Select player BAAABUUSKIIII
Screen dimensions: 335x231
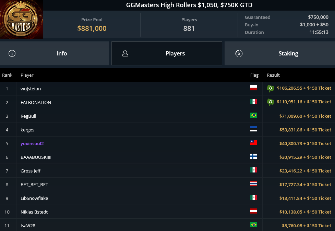pos(36,157)
